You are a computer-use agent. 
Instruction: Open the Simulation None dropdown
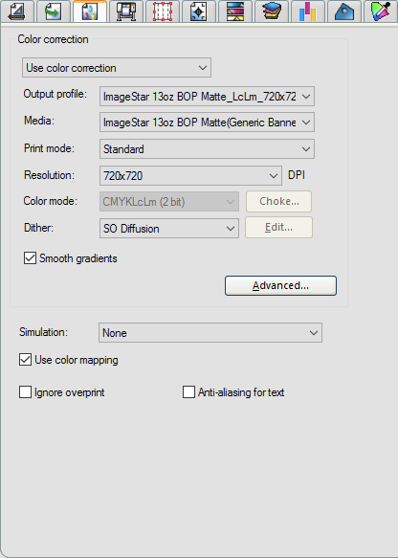pos(210,333)
